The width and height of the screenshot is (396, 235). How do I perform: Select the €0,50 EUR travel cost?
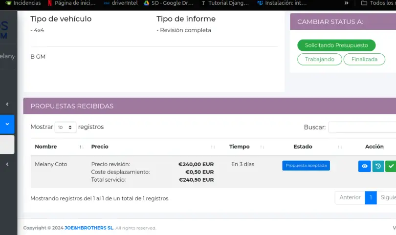tap(199, 172)
